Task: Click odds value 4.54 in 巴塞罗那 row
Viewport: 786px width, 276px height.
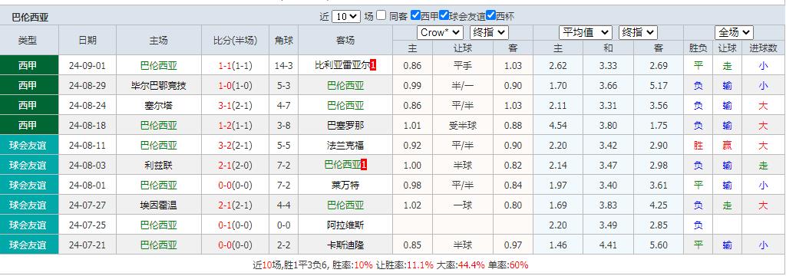Action: pos(558,126)
